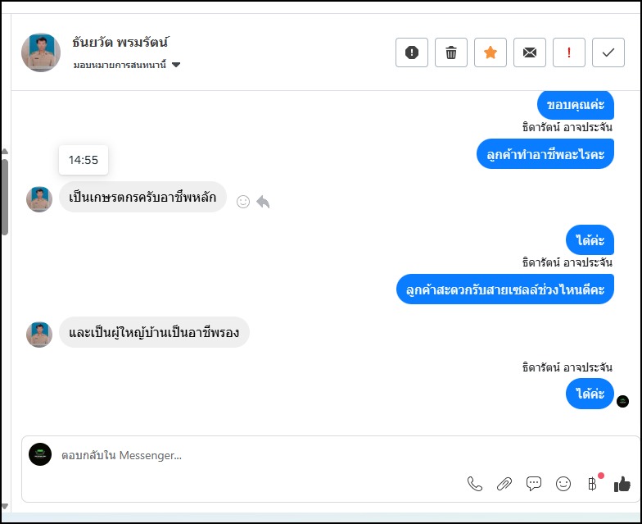
Task: Open the emoji picker in reply box
Action: [x=563, y=484]
